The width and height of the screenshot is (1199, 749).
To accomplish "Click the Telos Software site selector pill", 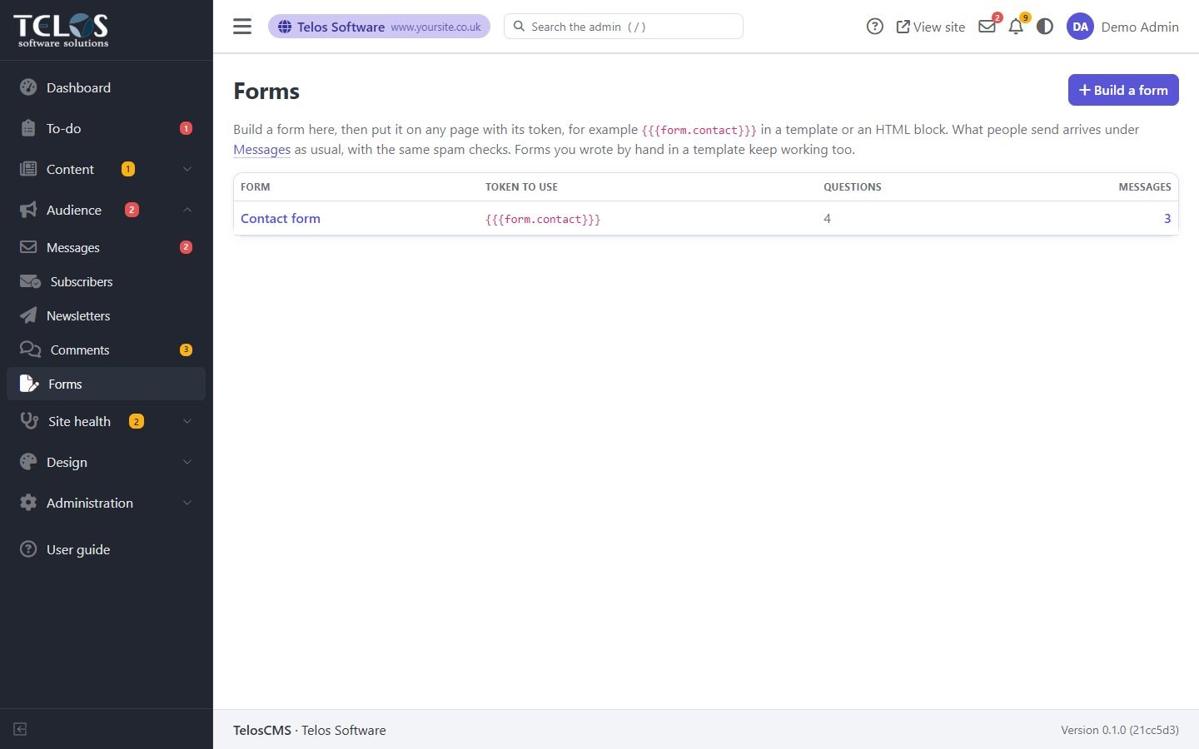I will 379,27.
